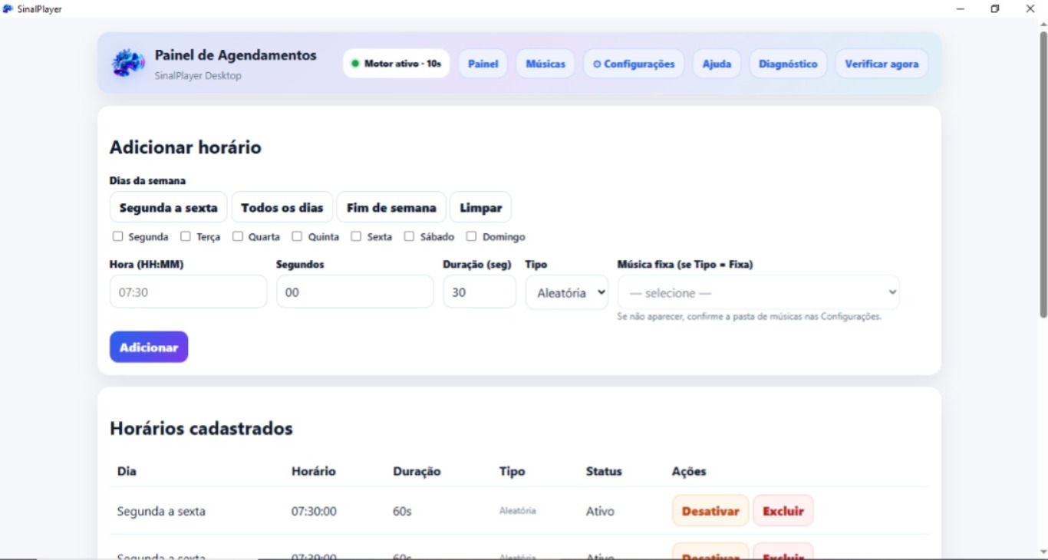Open the Ajuda section
The image size is (1048, 560).
tap(717, 64)
